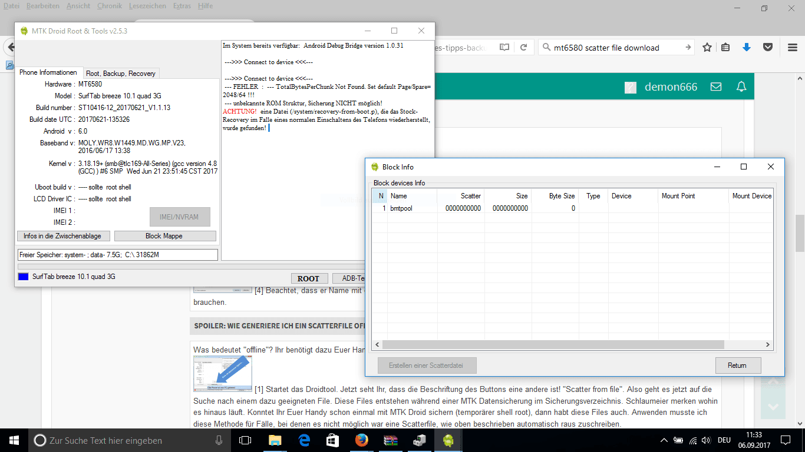Viewport: 805px width, 452px height.
Task: Open Task View on taskbar
Action: point(245,440)
